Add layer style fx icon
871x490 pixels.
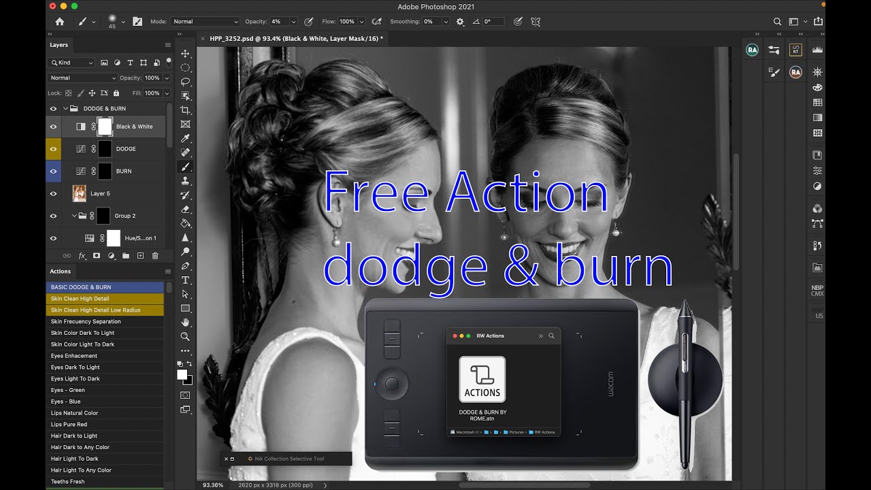(82, 256)
